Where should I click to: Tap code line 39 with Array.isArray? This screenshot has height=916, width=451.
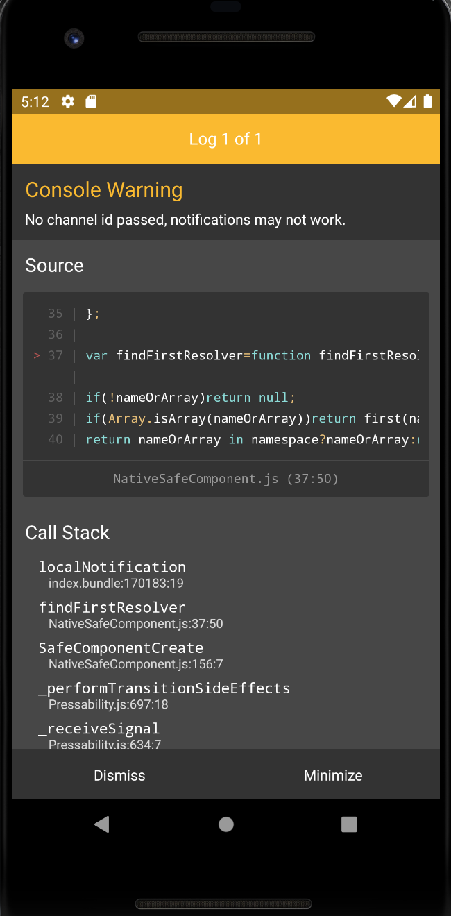pyautogui.click(x=253, y=418)
